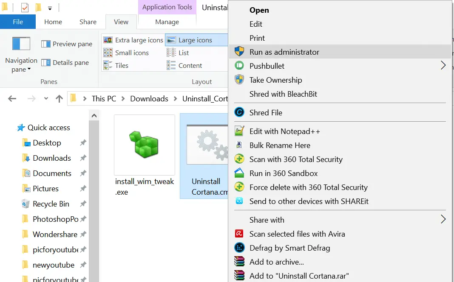The width and height of the screenshot is (454, 282).
Task: Click the Details pane icon
Action: (x=46, y=62)
